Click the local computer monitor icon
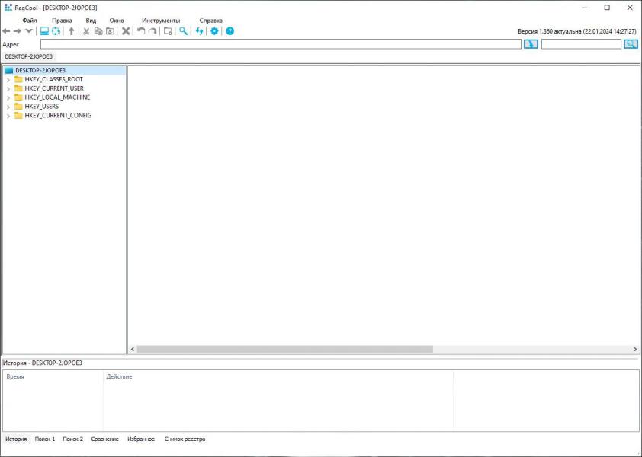Viewport: 642px width, 457px height. [x=44, y=31]
